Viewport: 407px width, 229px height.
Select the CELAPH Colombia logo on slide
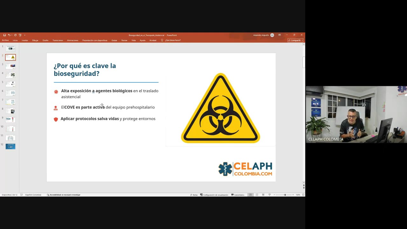coord(245,169)
